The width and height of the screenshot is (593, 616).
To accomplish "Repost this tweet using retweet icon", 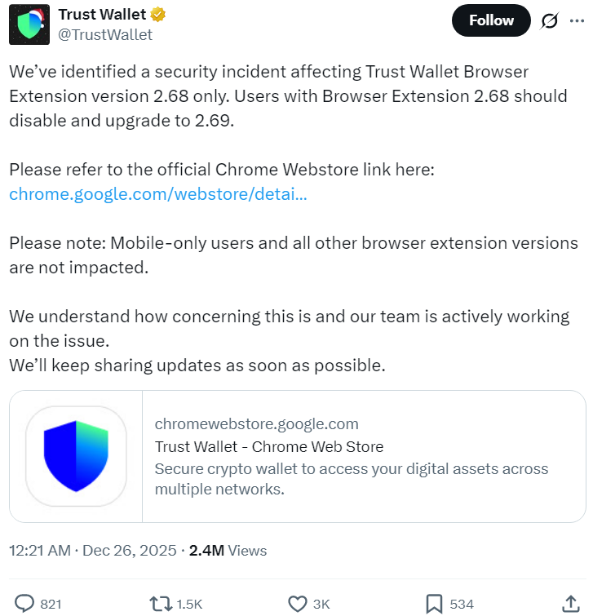I will tap(160, 604).
